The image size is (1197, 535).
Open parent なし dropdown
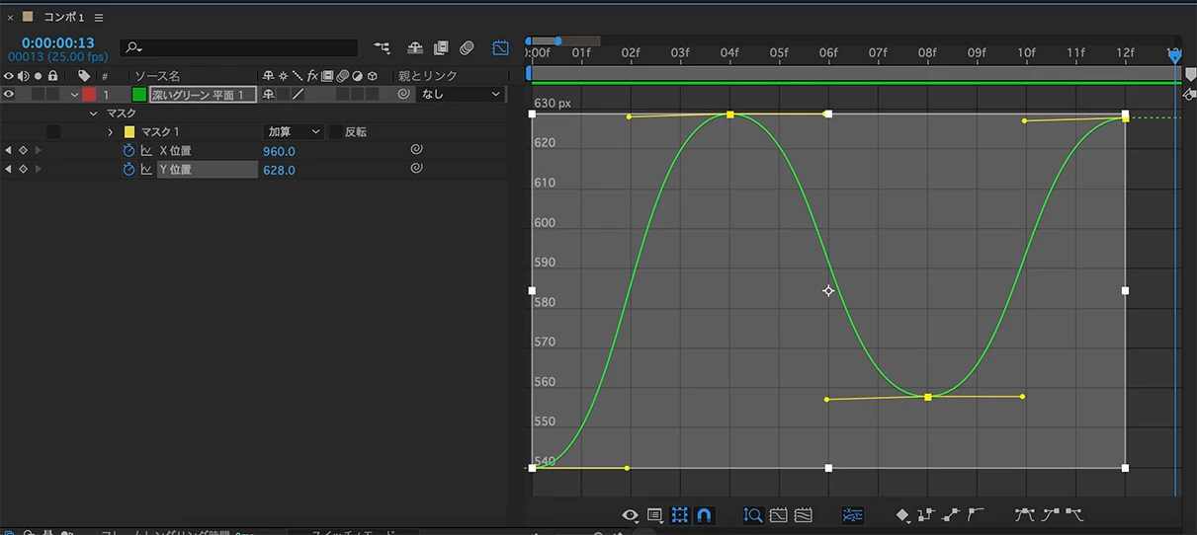(461, 95)
